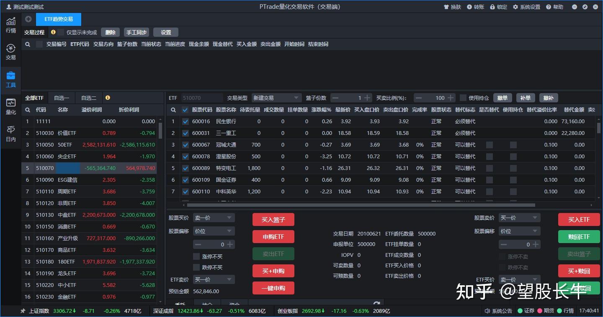
Task: Click the 撤单 button
Action: pos(502,98)
